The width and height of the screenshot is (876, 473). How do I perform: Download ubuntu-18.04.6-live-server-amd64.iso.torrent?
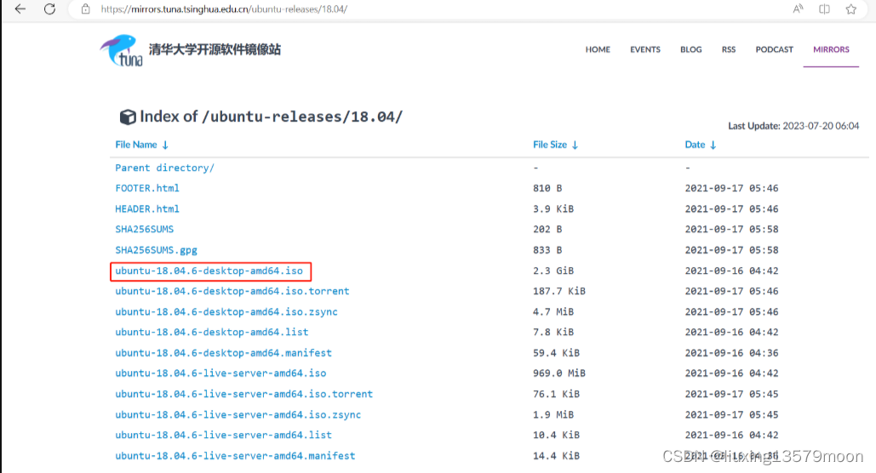244,394
